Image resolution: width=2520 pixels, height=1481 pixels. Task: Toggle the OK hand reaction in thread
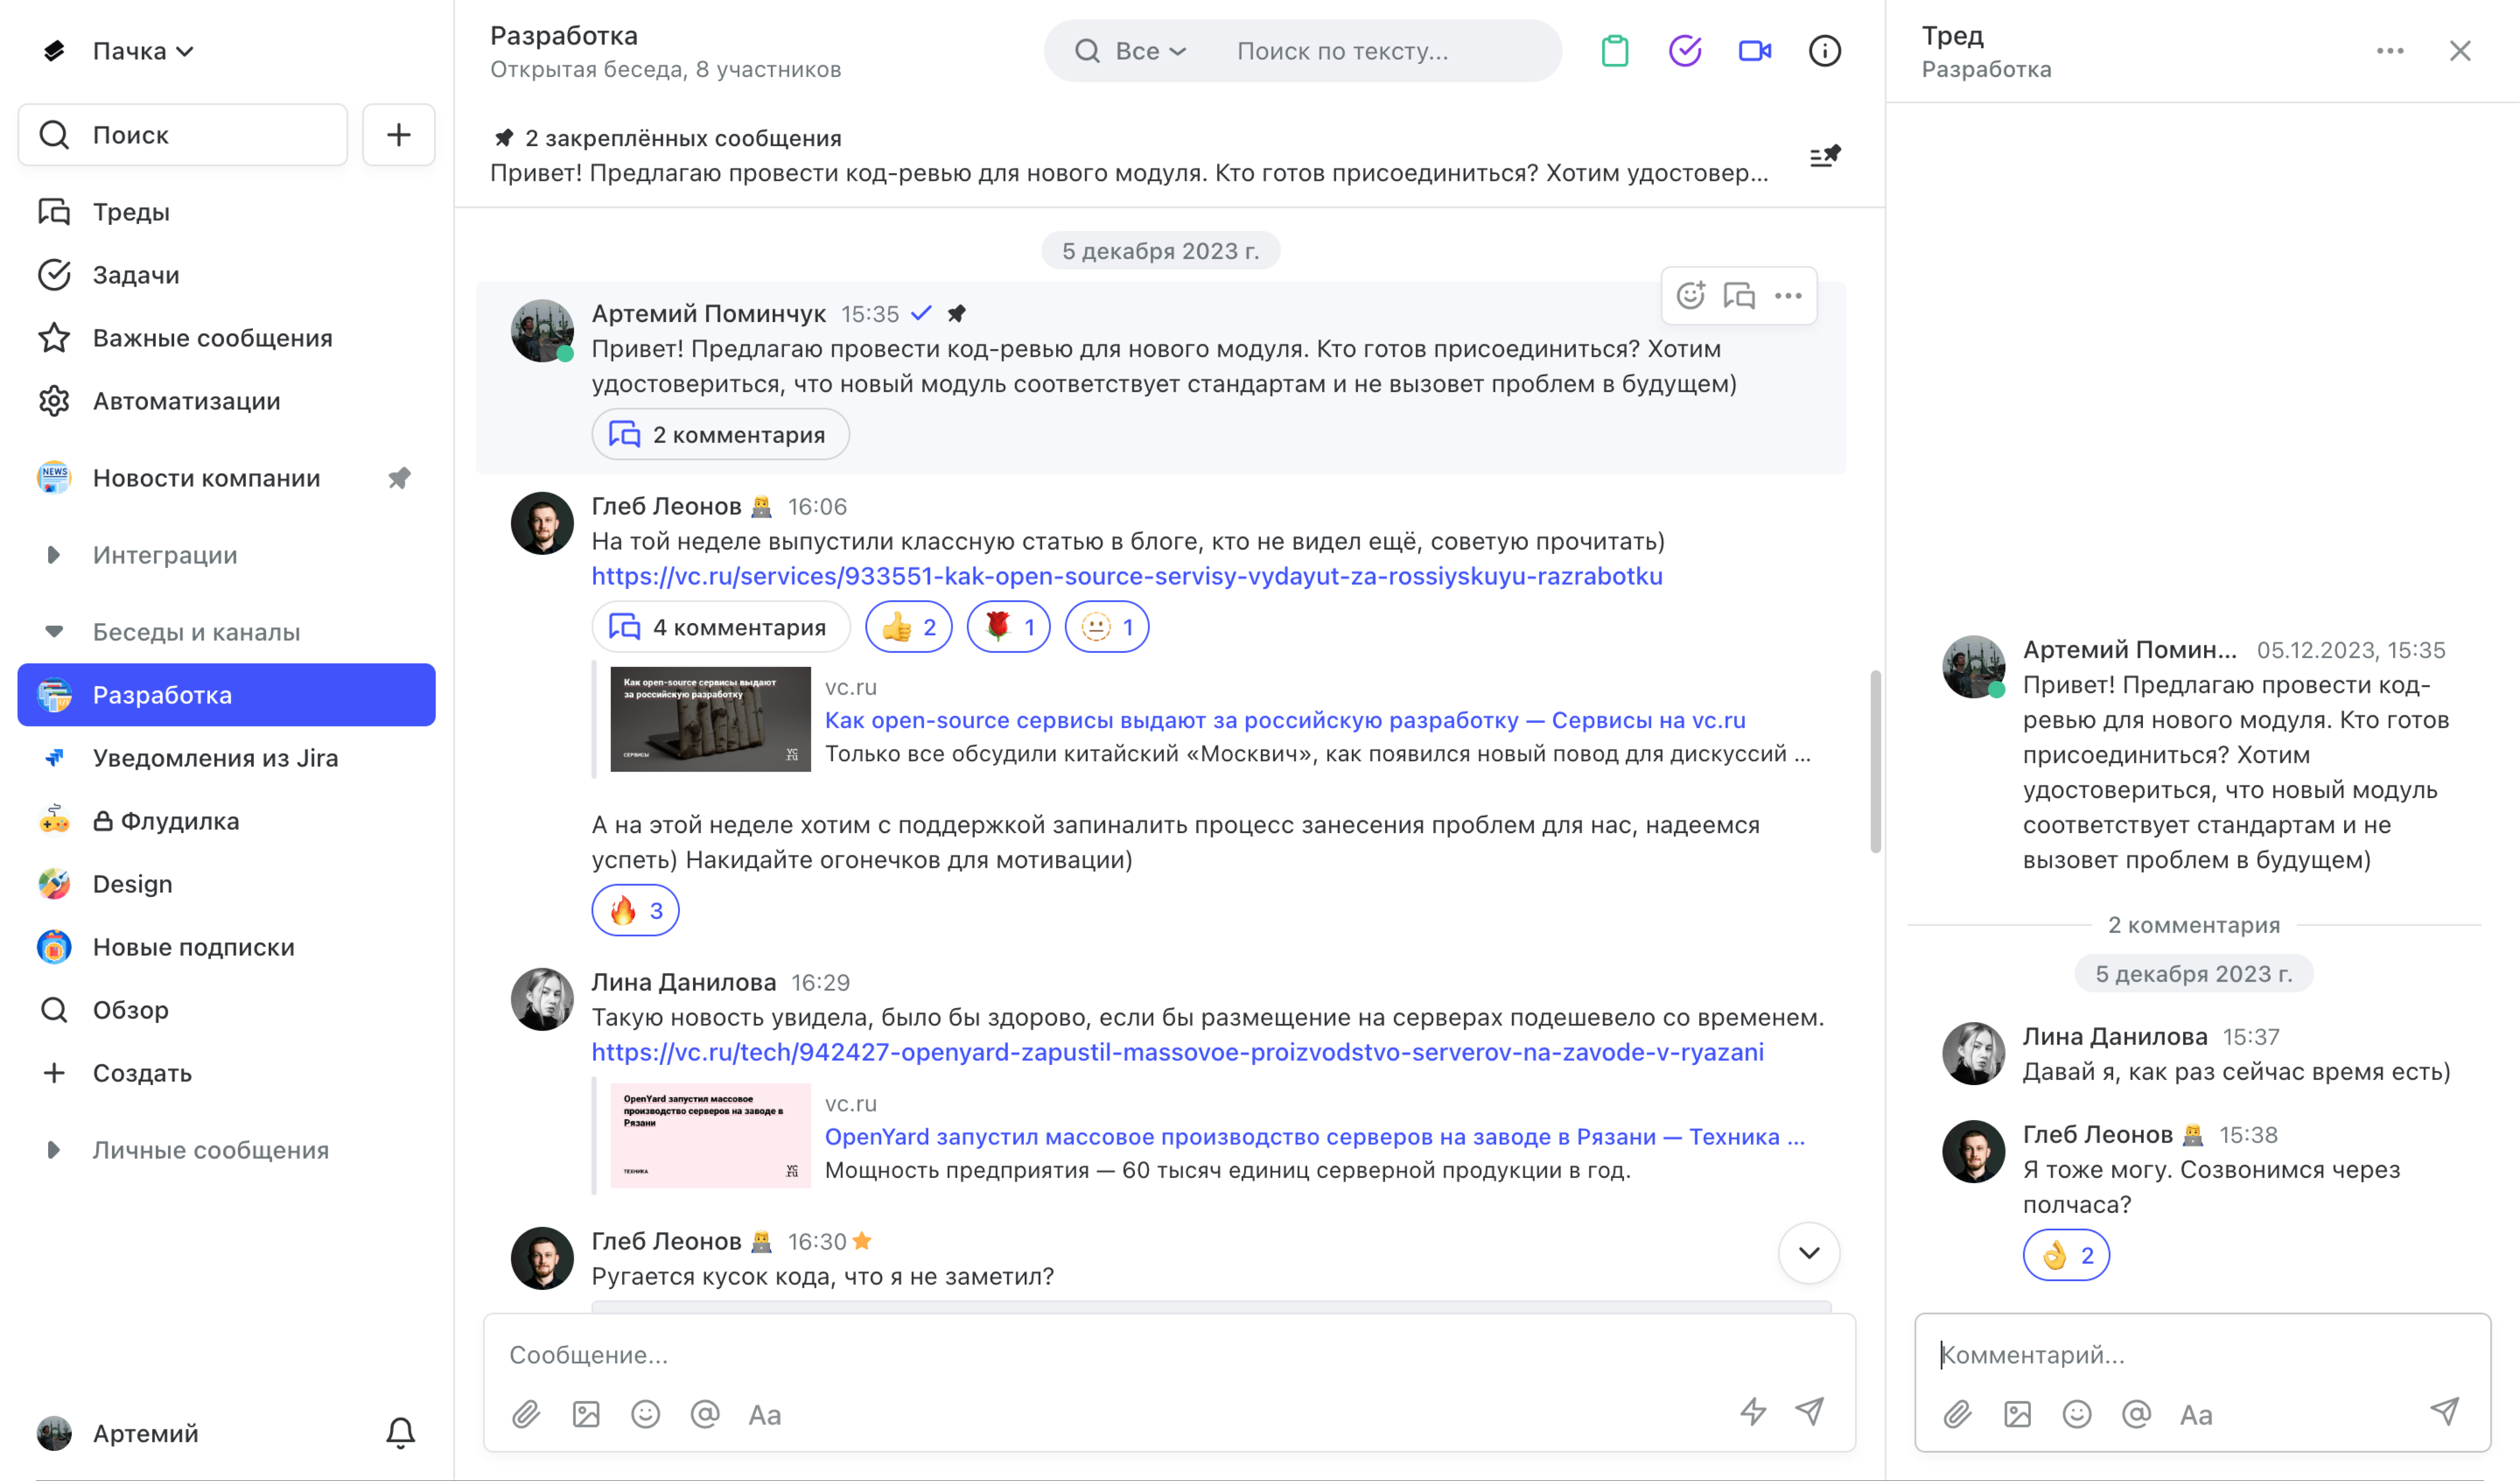2067,1255
